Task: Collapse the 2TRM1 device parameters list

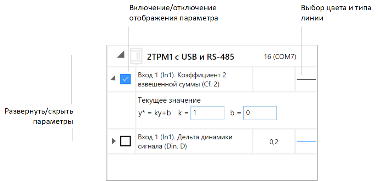Action: (121, 54)
